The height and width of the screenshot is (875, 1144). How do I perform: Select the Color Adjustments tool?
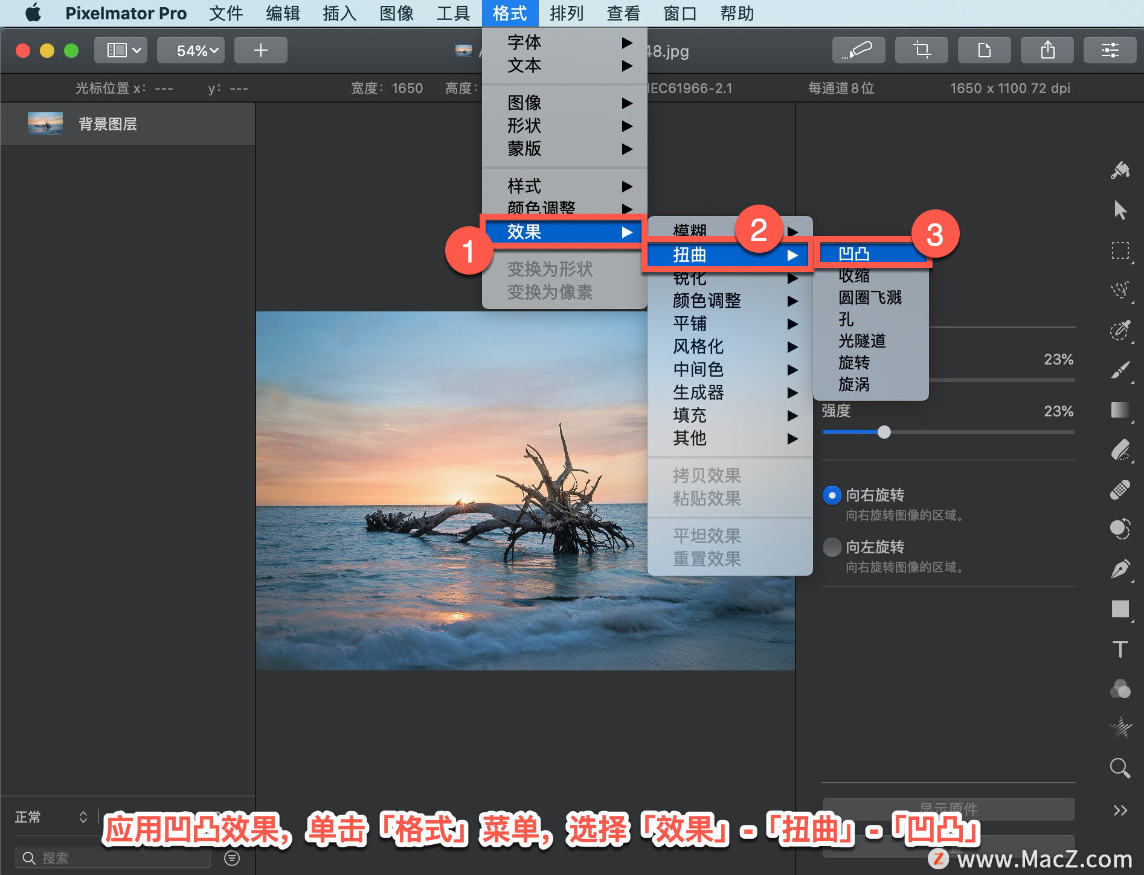click(1120, 689)
